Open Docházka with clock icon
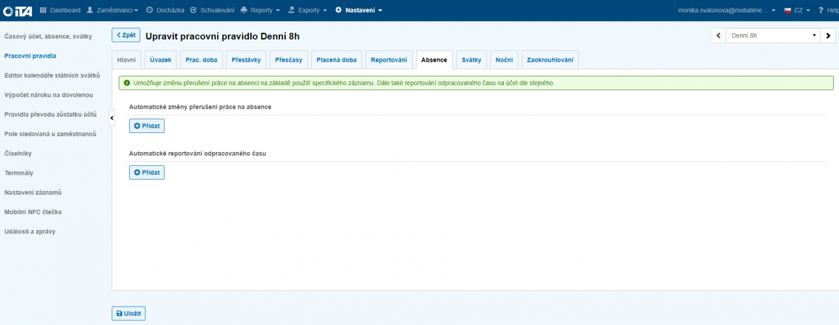This screenshot has width=839, height=325. (165, 10)
